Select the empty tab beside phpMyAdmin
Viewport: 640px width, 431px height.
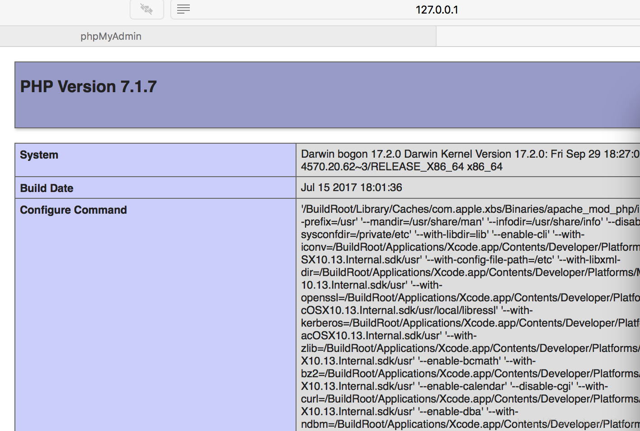click(x=538, y=36)
